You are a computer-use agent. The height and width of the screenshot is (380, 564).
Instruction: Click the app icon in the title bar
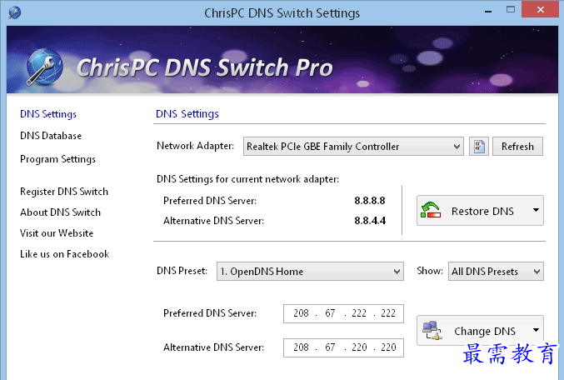[14, 12]
